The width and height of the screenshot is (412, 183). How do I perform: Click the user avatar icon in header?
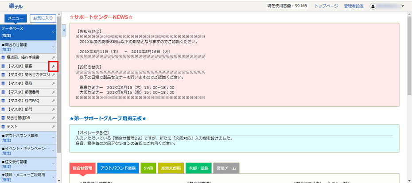coord(373,6)
